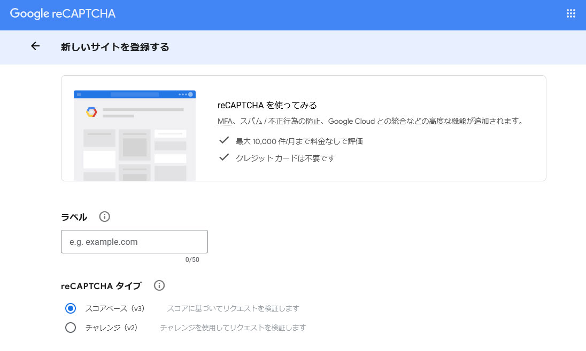Click the description チャレンジを使用してリクエストを検証します
This screenshot has height=351, width=586.
[x=233, y=328]
